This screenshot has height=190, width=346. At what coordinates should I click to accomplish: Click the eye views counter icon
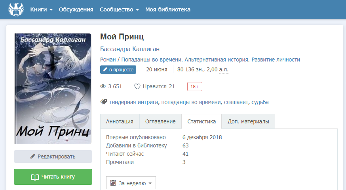click(103, 86)
